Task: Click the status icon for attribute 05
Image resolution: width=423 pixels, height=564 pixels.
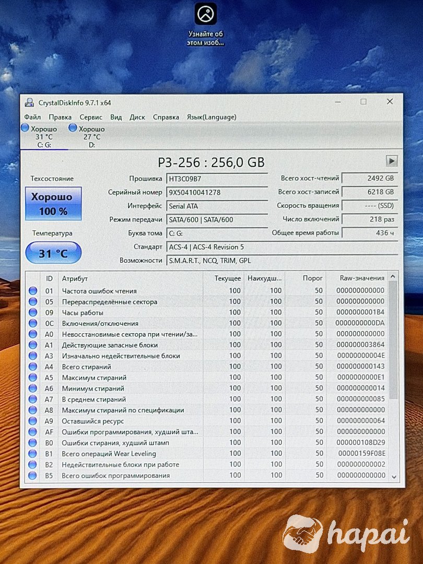Action: (33, 301)
